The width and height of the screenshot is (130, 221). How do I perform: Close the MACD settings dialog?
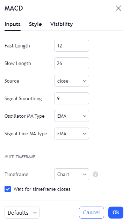118,8
